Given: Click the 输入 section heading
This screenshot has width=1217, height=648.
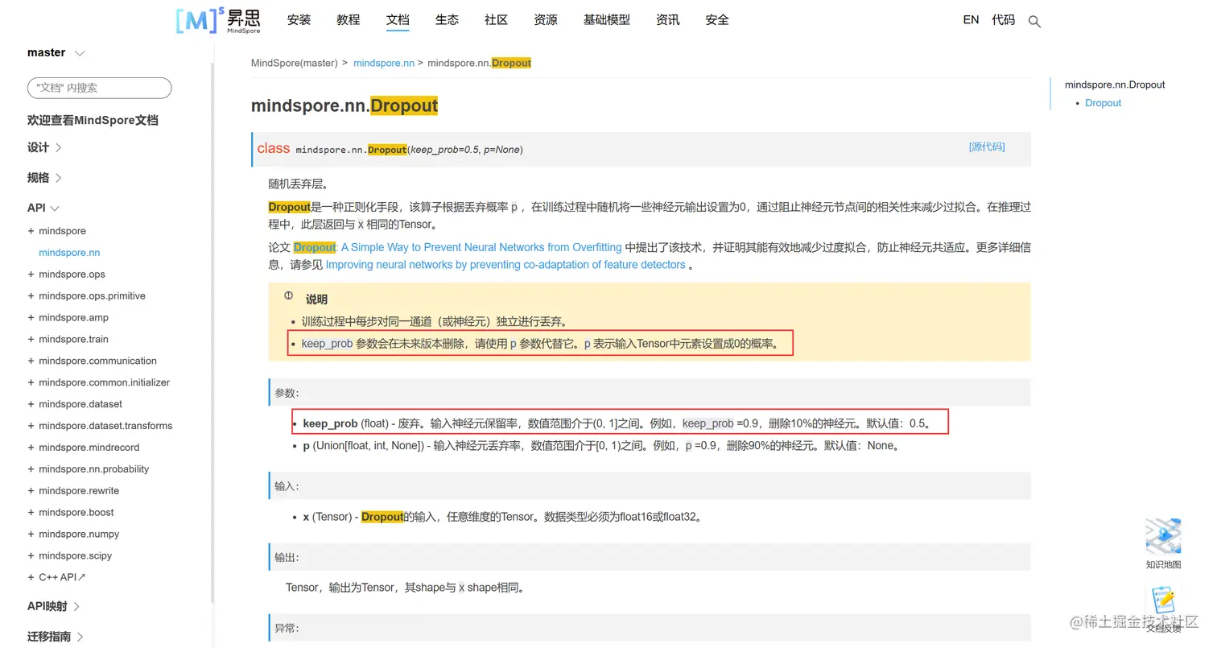Looking at the screenshot, I should [287, 486].
